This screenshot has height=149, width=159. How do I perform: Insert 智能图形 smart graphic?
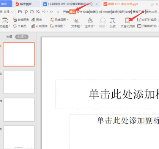coord(21,20)
